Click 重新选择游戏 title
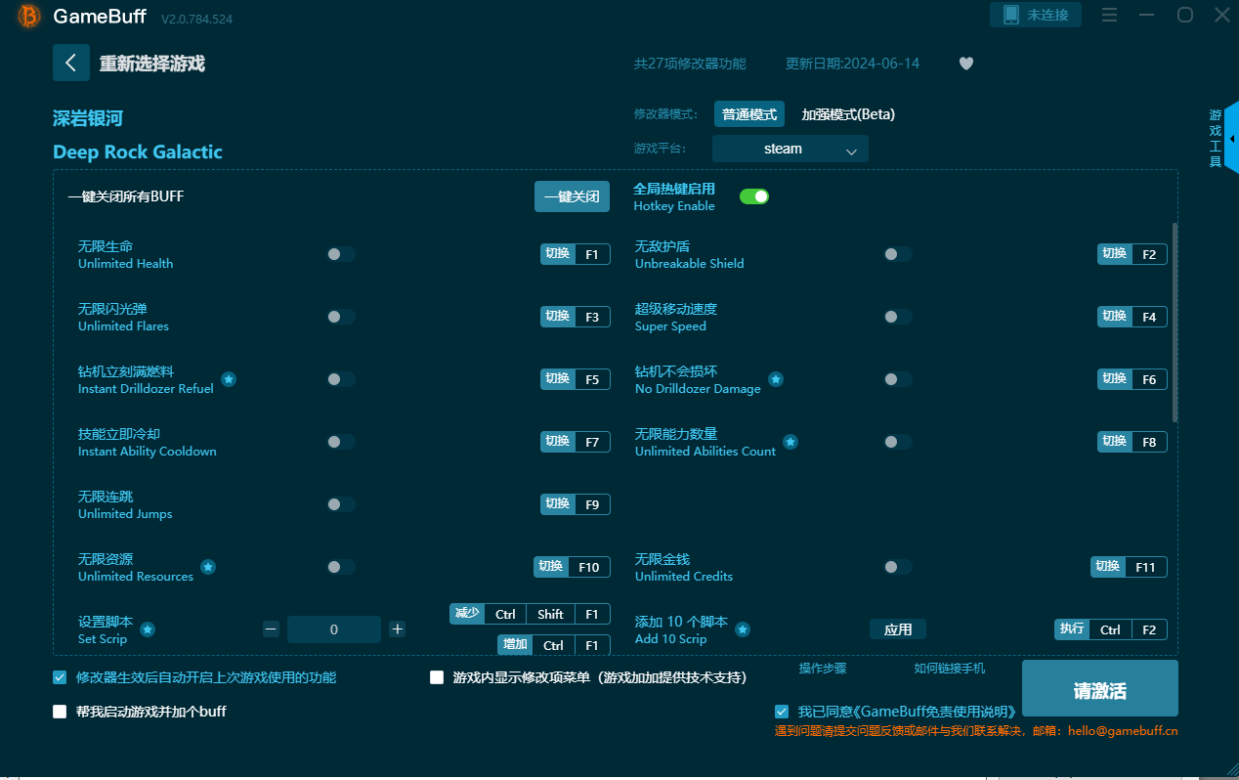The image size is (1239, 780). coord(152,64)
